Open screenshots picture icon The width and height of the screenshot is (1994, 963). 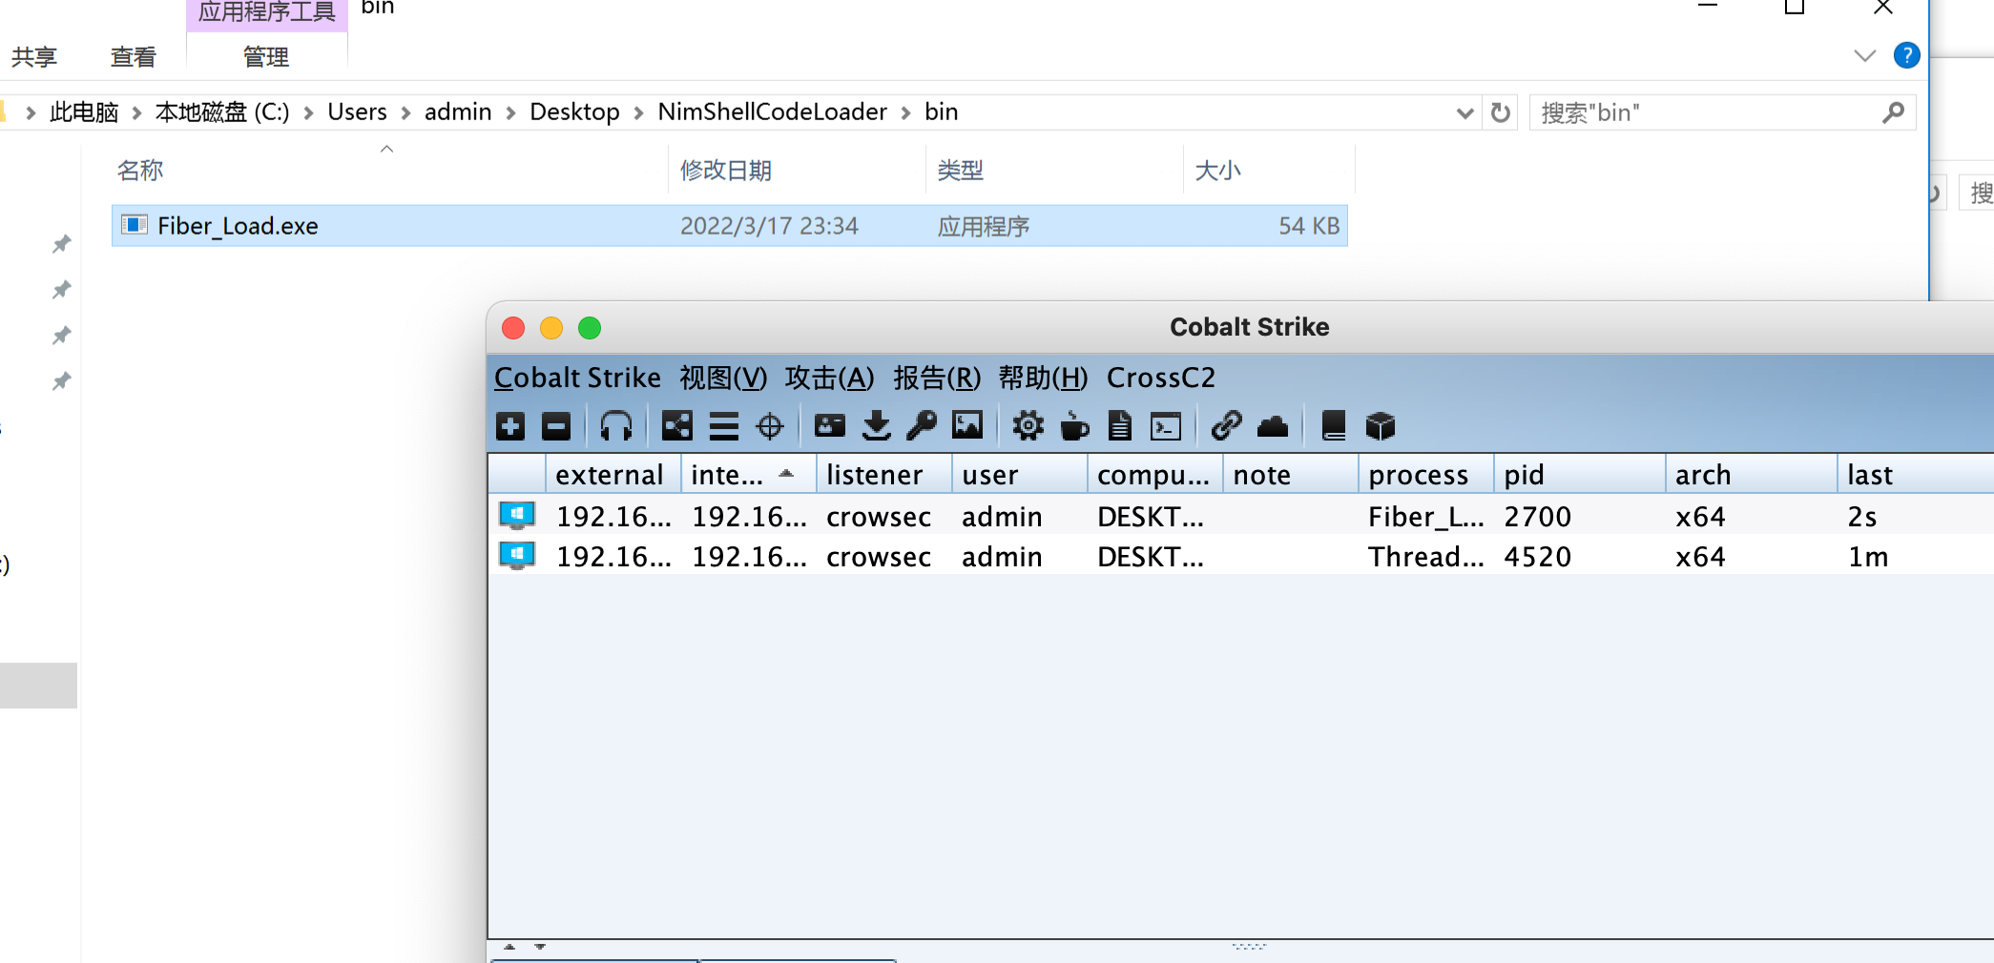967,426
